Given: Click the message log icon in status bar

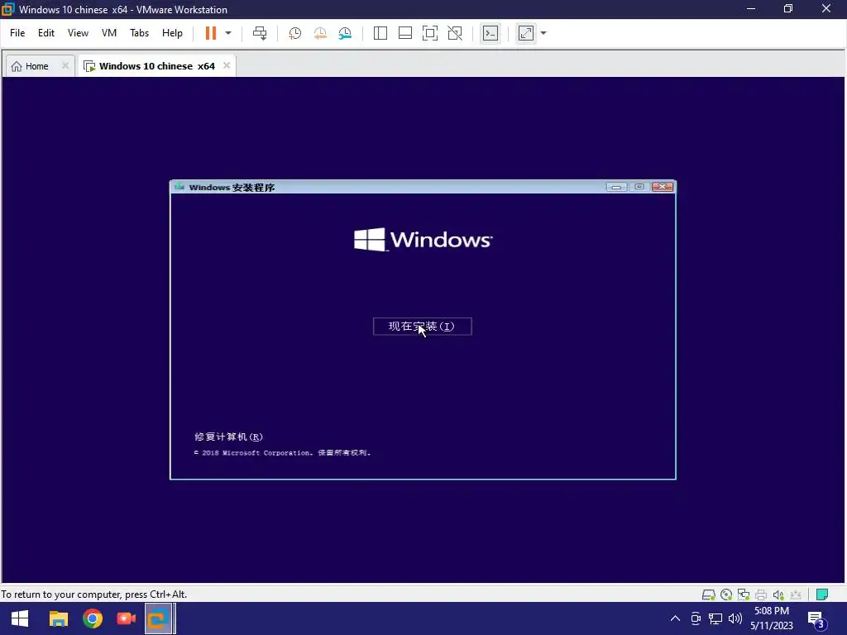Looking at the screenshot, I should point(822,594).
